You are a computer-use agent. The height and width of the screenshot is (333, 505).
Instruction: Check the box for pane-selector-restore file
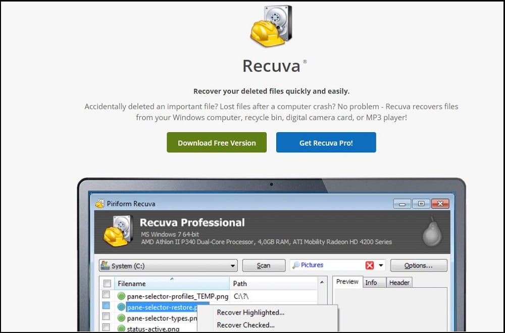pos(106,305)
